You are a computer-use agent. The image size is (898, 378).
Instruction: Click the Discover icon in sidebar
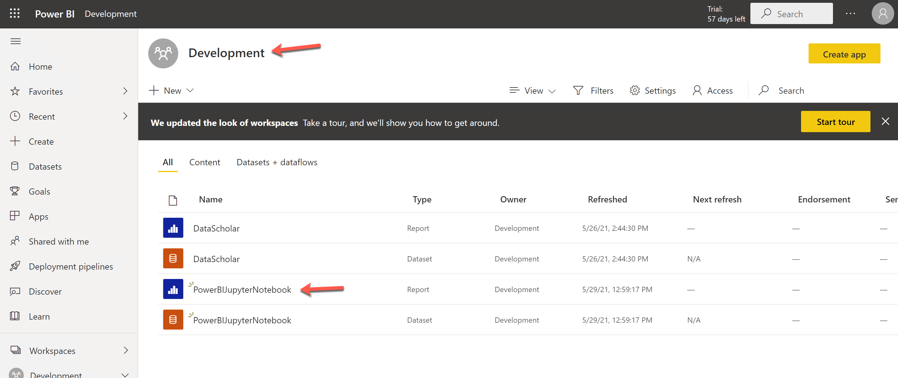15,291
